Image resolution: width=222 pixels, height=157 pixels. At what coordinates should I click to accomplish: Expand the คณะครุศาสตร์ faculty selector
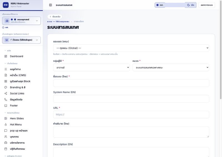tap(21, 21)
